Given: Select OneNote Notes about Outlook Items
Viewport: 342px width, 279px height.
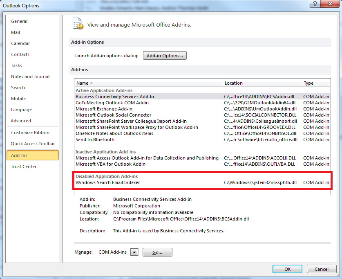Looking at the screenshot, I should point(202,133).
